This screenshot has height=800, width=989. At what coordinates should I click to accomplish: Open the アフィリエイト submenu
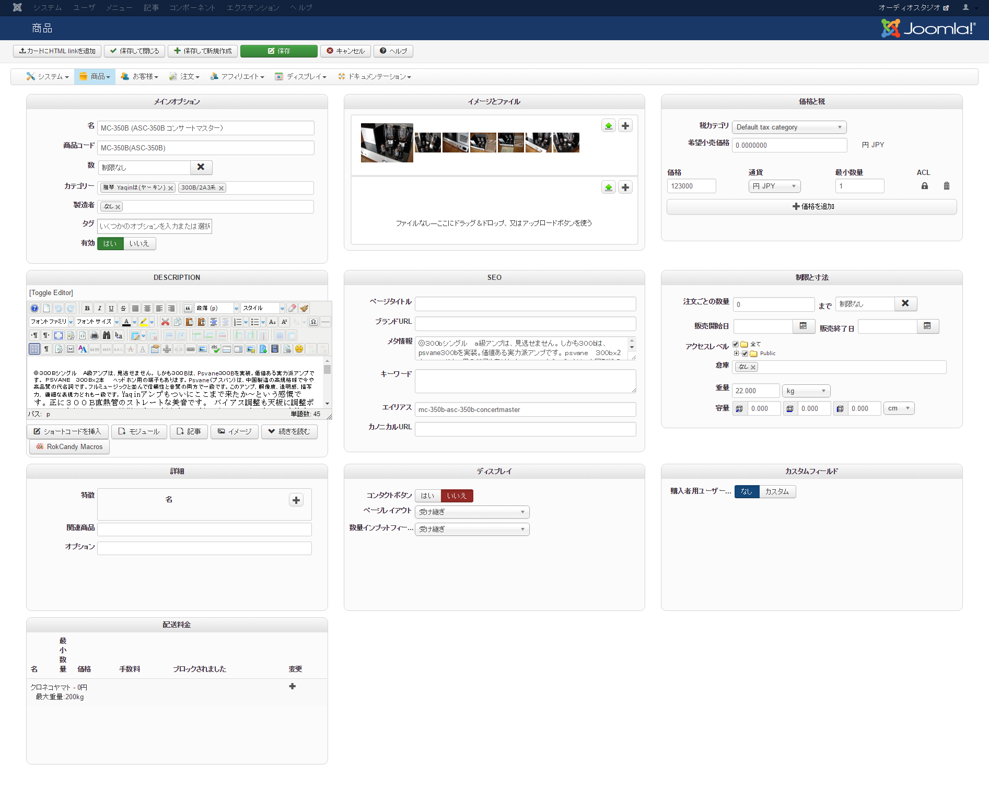coord(237,77)
